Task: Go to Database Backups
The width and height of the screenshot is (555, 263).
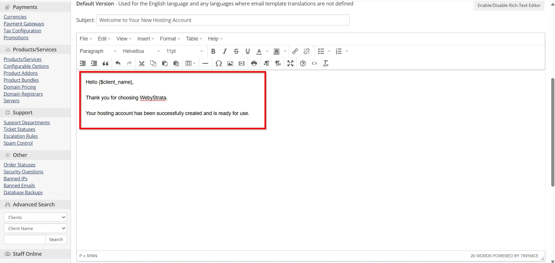Action: [23, 192]
